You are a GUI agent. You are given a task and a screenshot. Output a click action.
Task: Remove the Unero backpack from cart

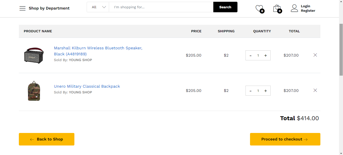[315, 90]
